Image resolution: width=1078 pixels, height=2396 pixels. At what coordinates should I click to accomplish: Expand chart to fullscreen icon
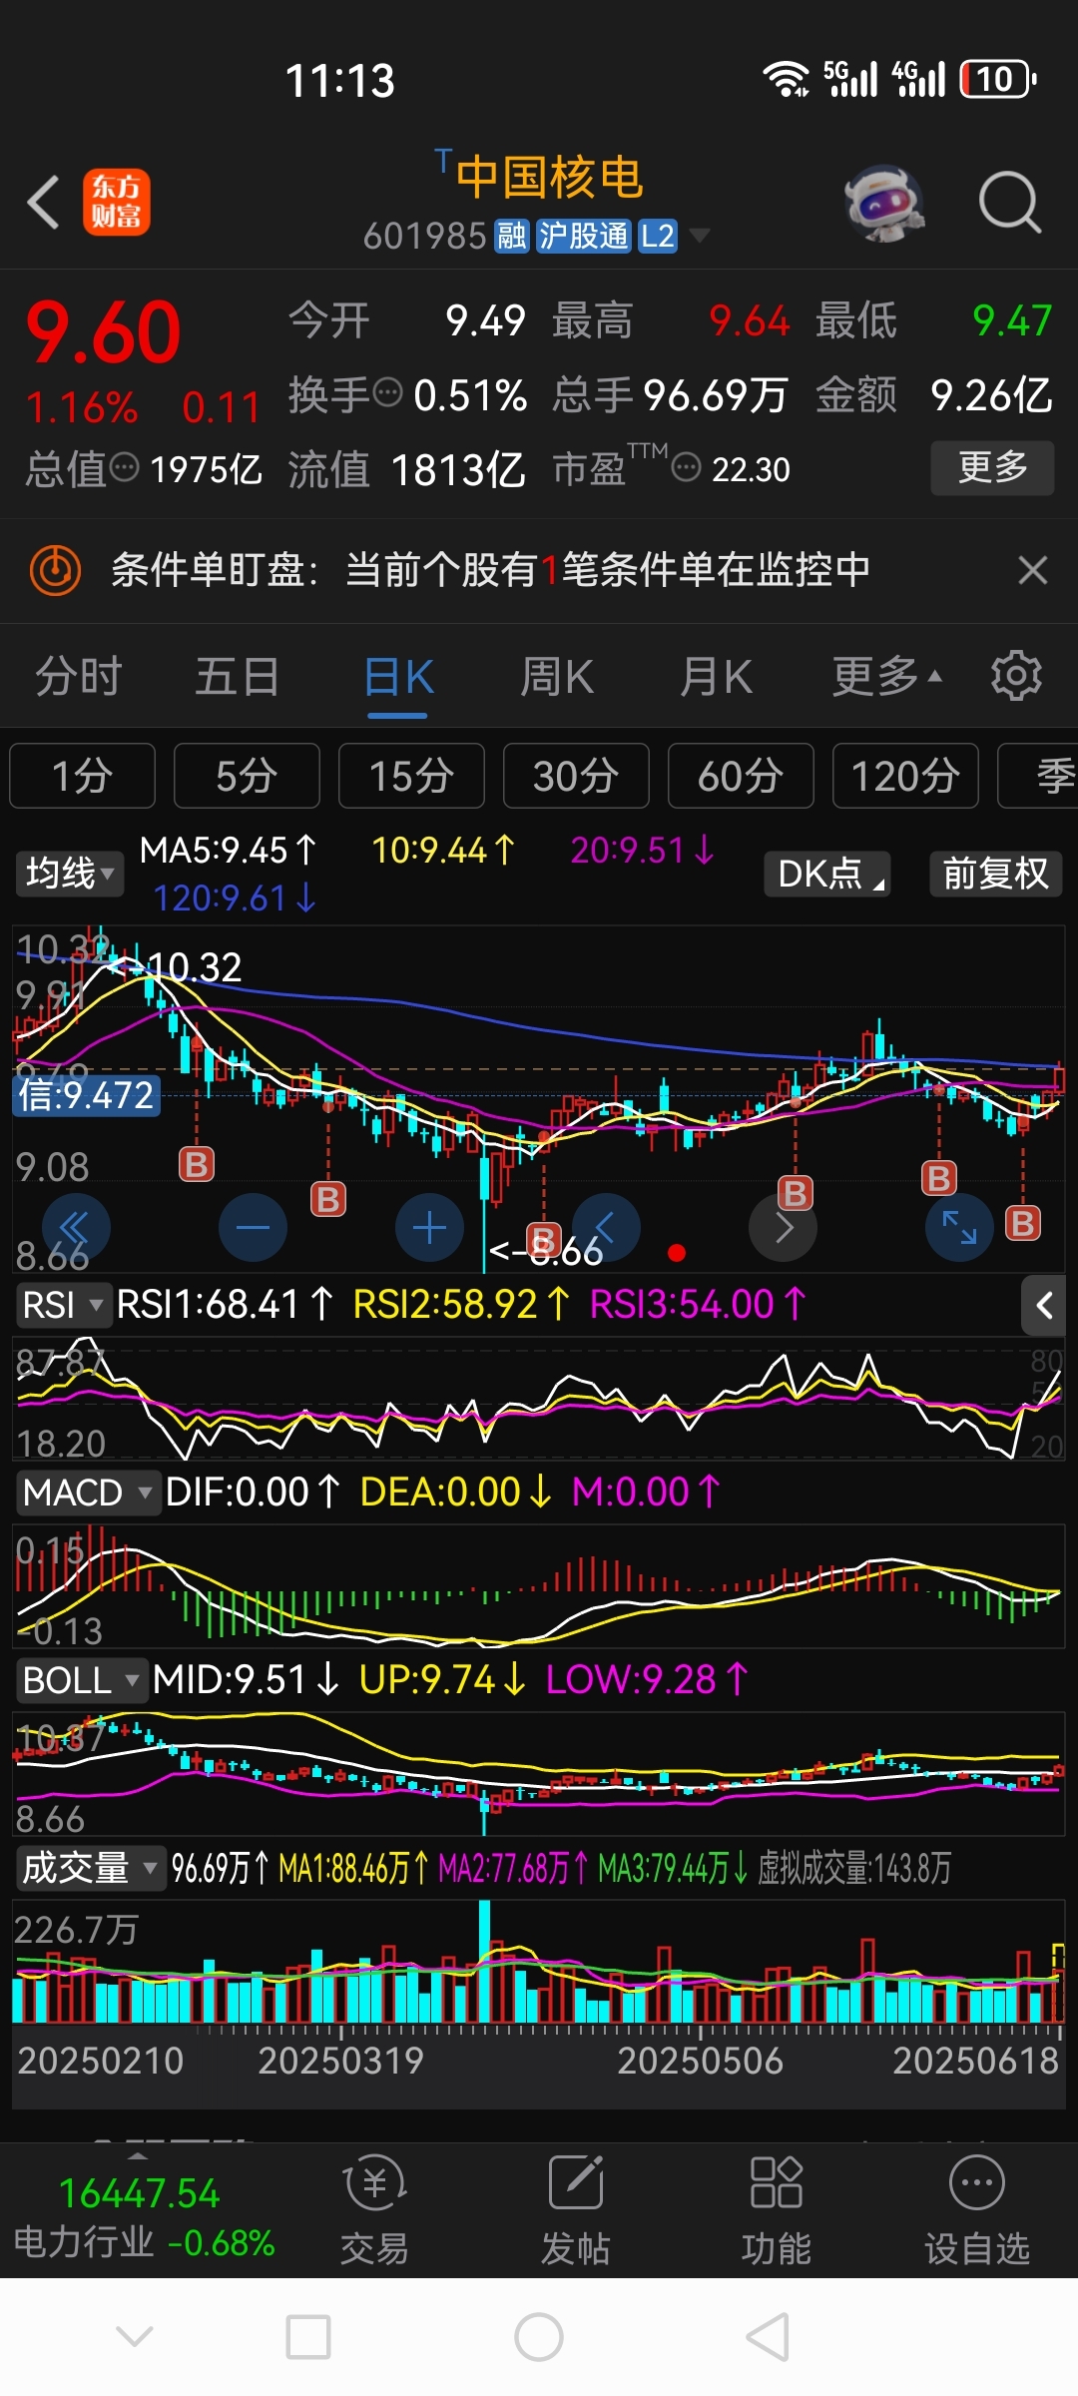click(x=959, y=1227)
